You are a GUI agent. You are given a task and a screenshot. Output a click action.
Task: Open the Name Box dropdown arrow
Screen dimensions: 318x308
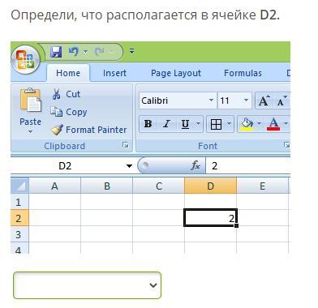(x=130, y=165)
